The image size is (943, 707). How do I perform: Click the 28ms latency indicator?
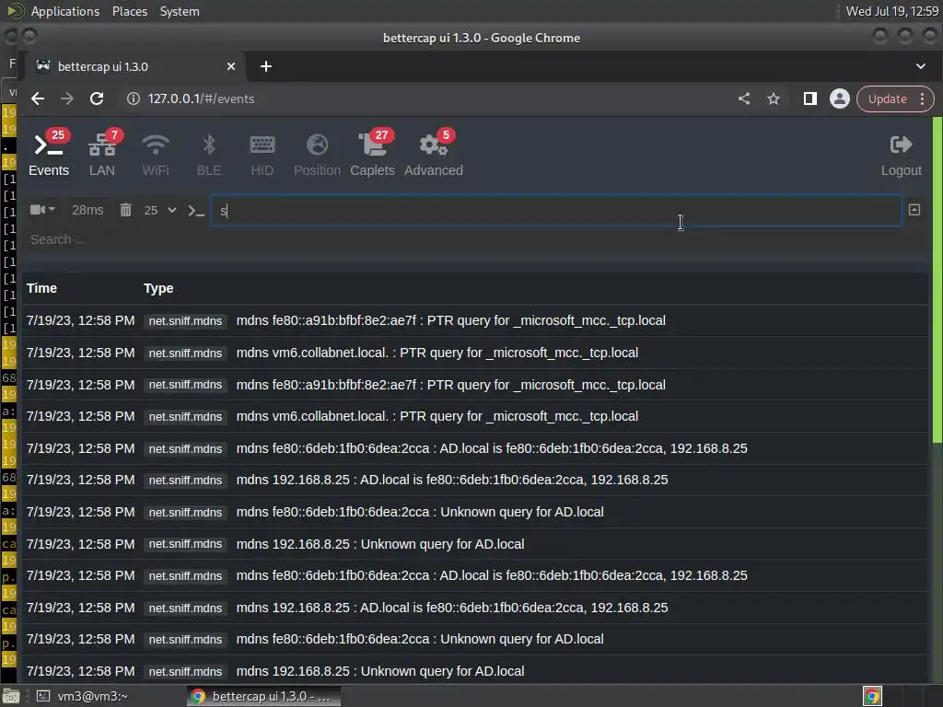[87, 210]
